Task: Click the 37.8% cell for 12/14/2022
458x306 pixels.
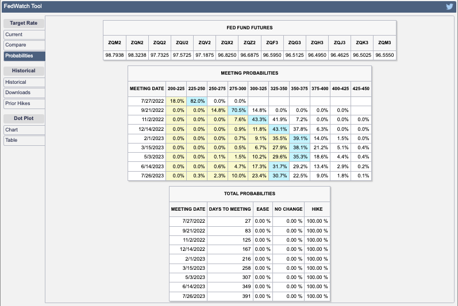Action: pos(300,129)
